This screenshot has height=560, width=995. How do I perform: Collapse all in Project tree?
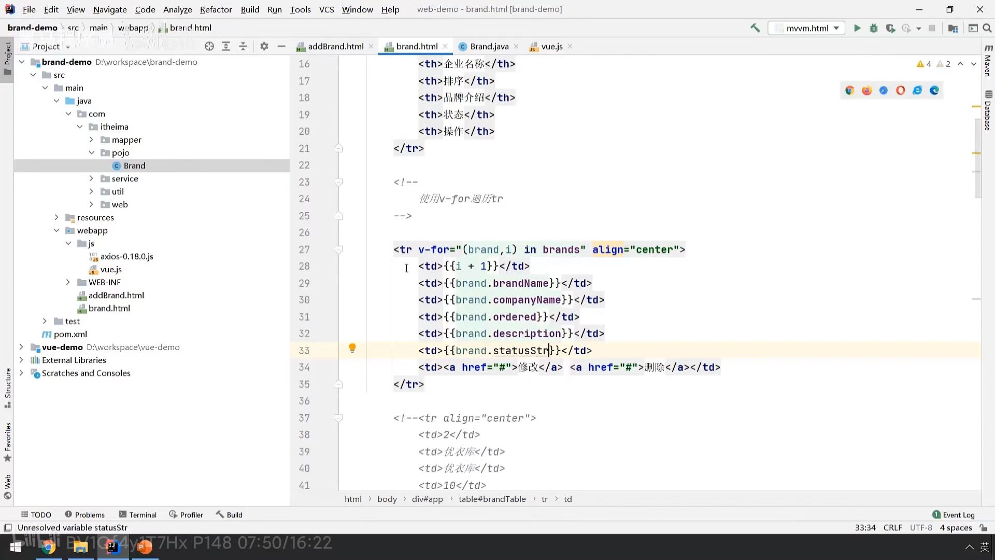(x=243, y=46)
